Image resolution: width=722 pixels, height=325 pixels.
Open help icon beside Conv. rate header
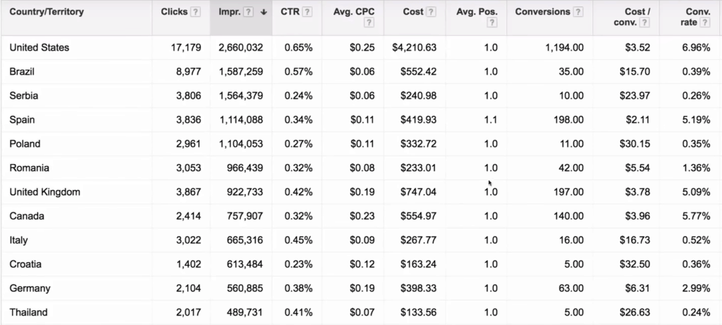(x=705, y=23)
